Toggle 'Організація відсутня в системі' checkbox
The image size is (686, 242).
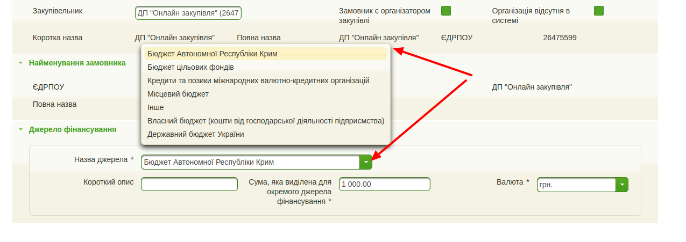click(x=599, y=11)
